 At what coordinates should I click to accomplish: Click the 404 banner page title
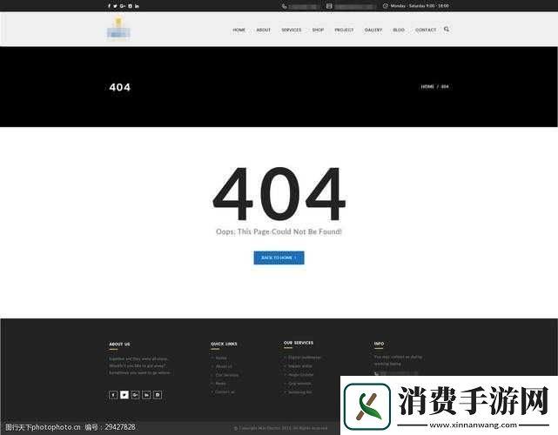point(120,87)
